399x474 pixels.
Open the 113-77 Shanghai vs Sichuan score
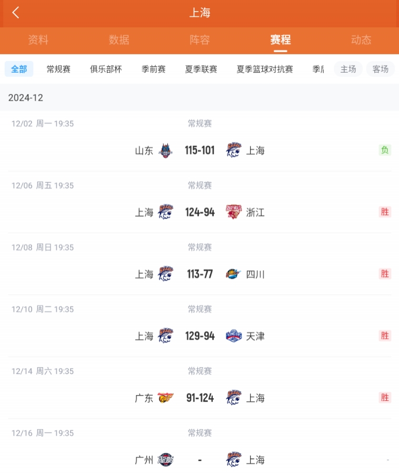[x=200, y=274]
